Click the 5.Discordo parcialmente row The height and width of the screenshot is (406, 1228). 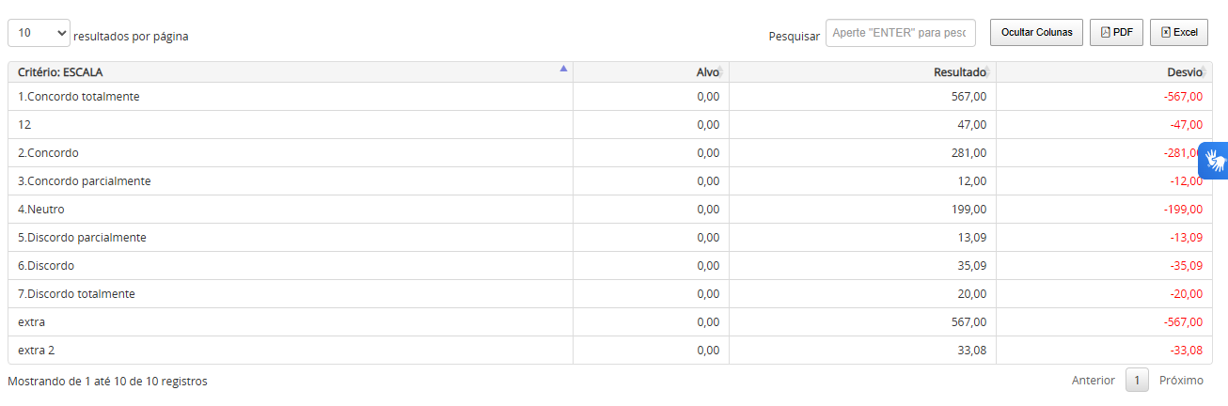[82, 238]
